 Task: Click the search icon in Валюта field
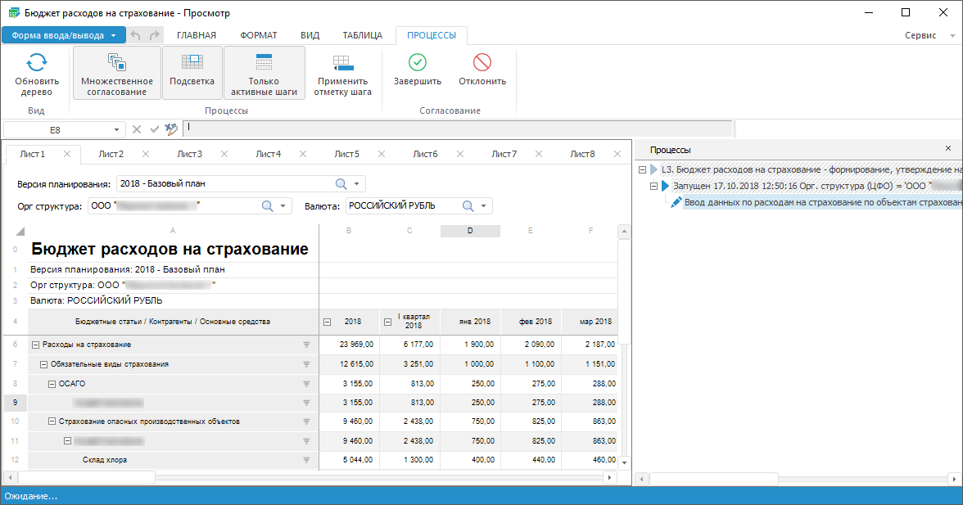[468, 206]
